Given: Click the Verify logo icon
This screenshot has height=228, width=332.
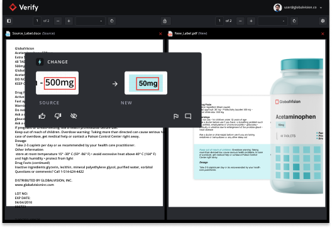Looking at the screenshot, I should (13, 7).
